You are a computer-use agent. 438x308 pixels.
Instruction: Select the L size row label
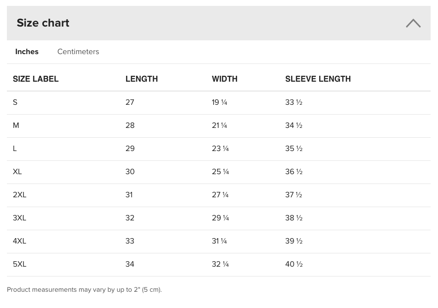tap(15, 149)
